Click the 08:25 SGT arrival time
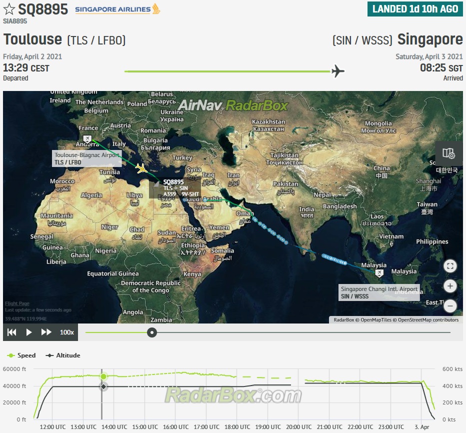466x433 pixels. point(441,68)
